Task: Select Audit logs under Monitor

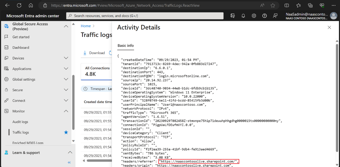Action: pos(20,122)
